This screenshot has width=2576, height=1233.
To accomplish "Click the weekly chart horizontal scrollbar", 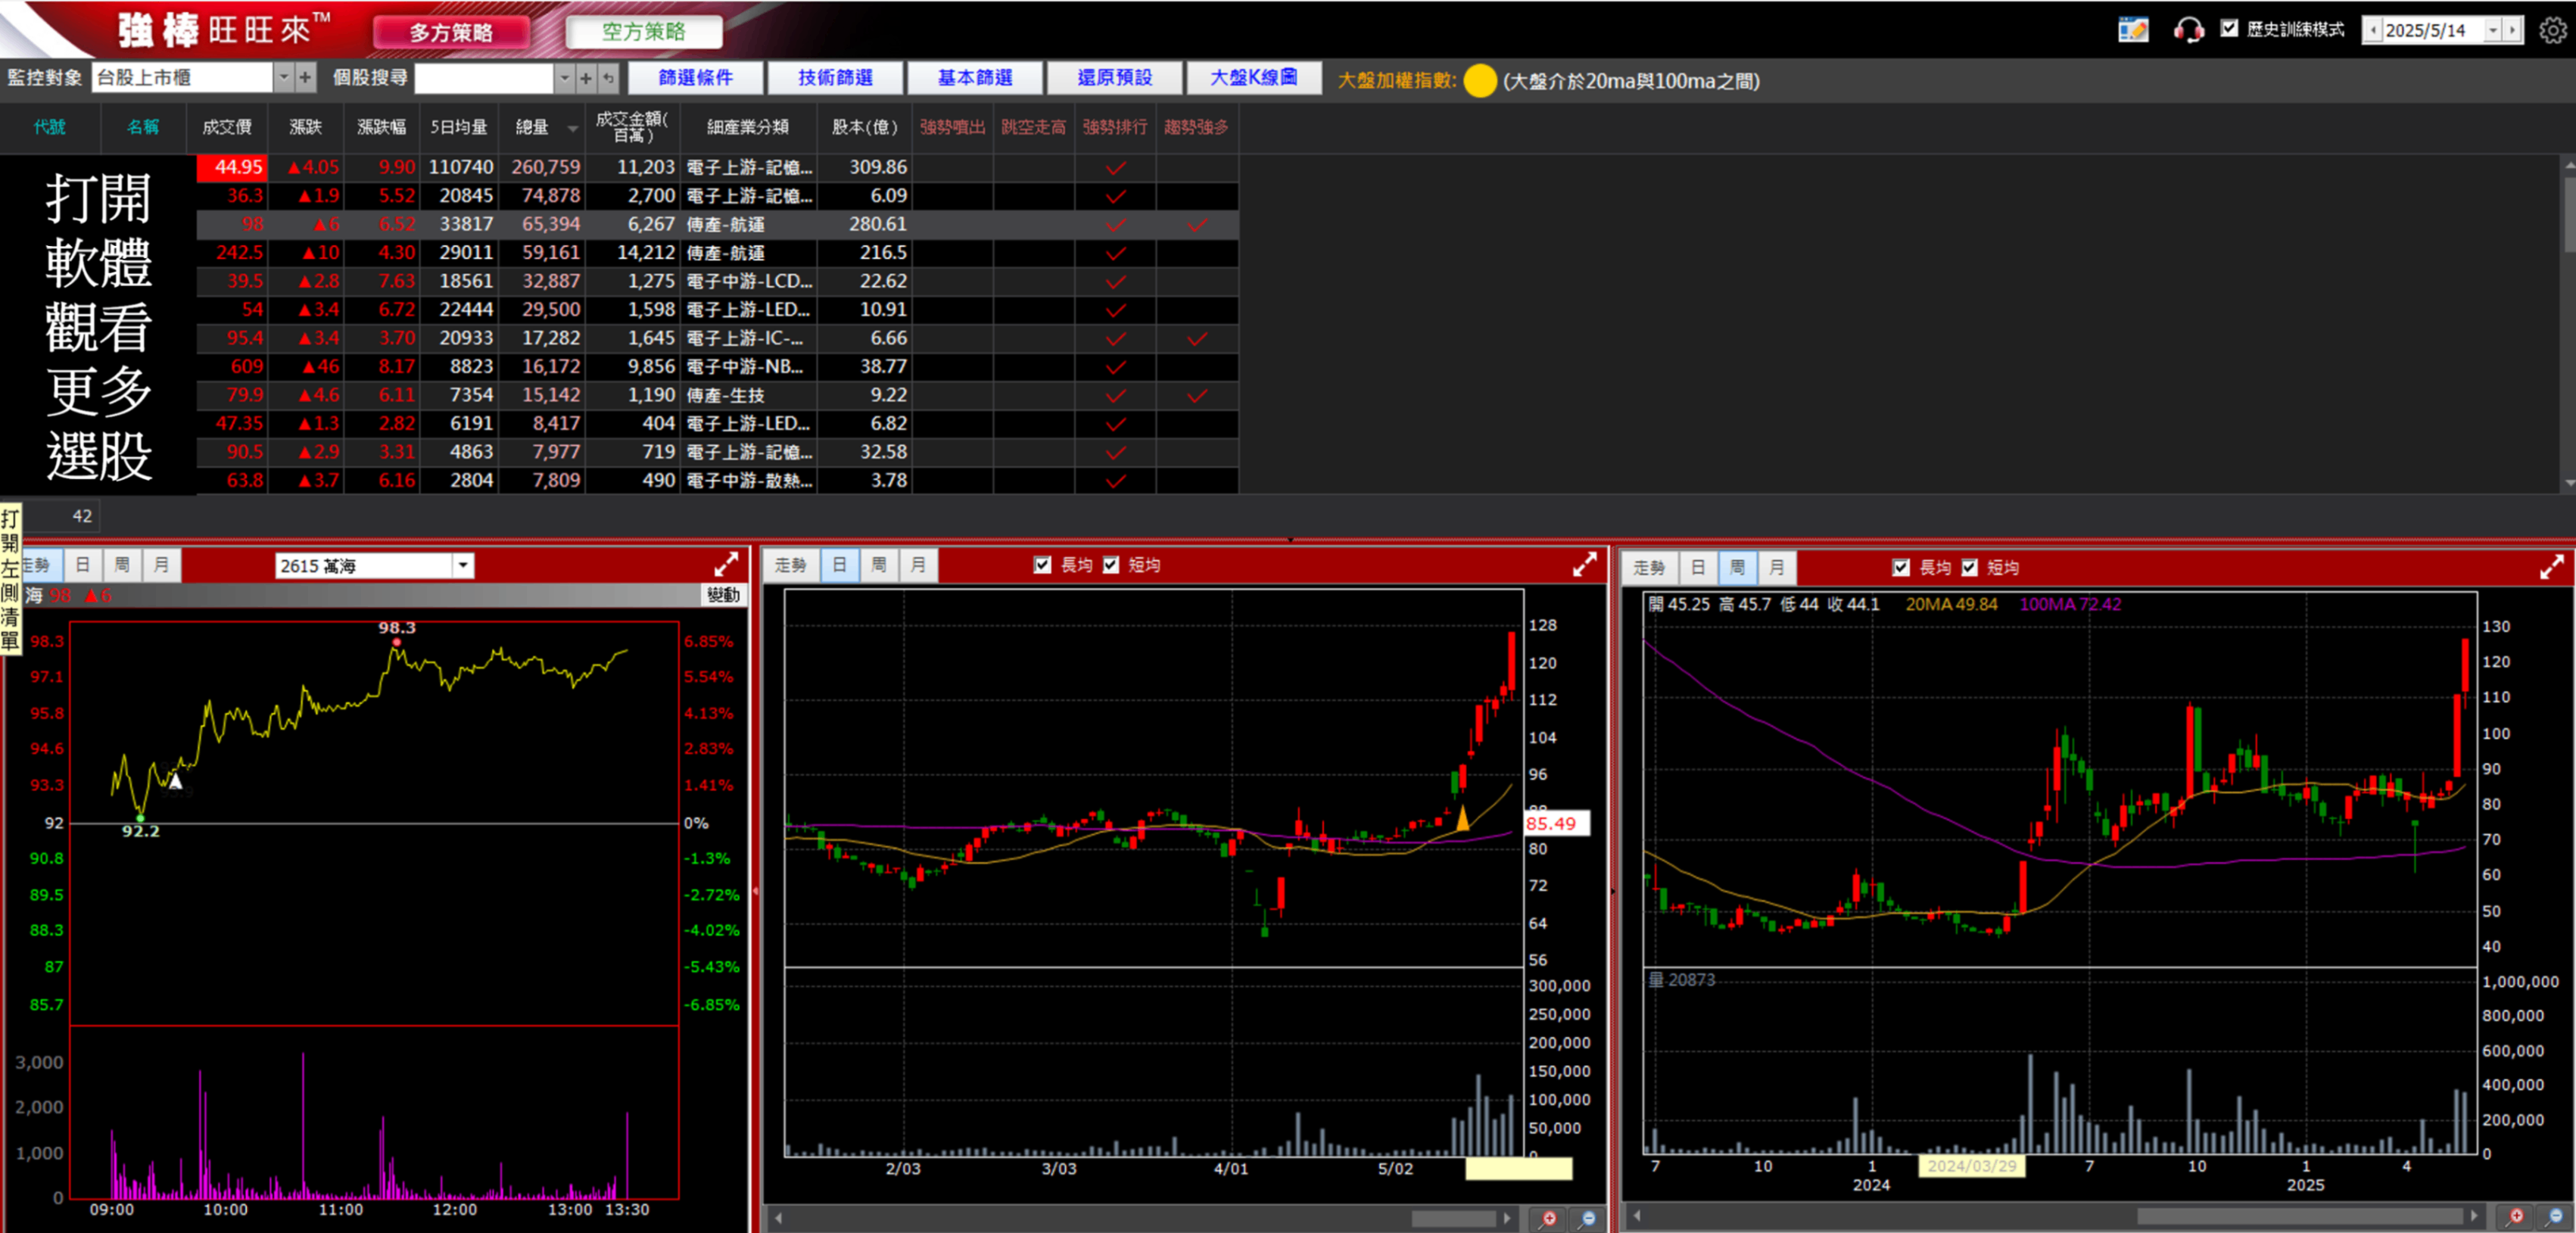I will [2300, 1216].
